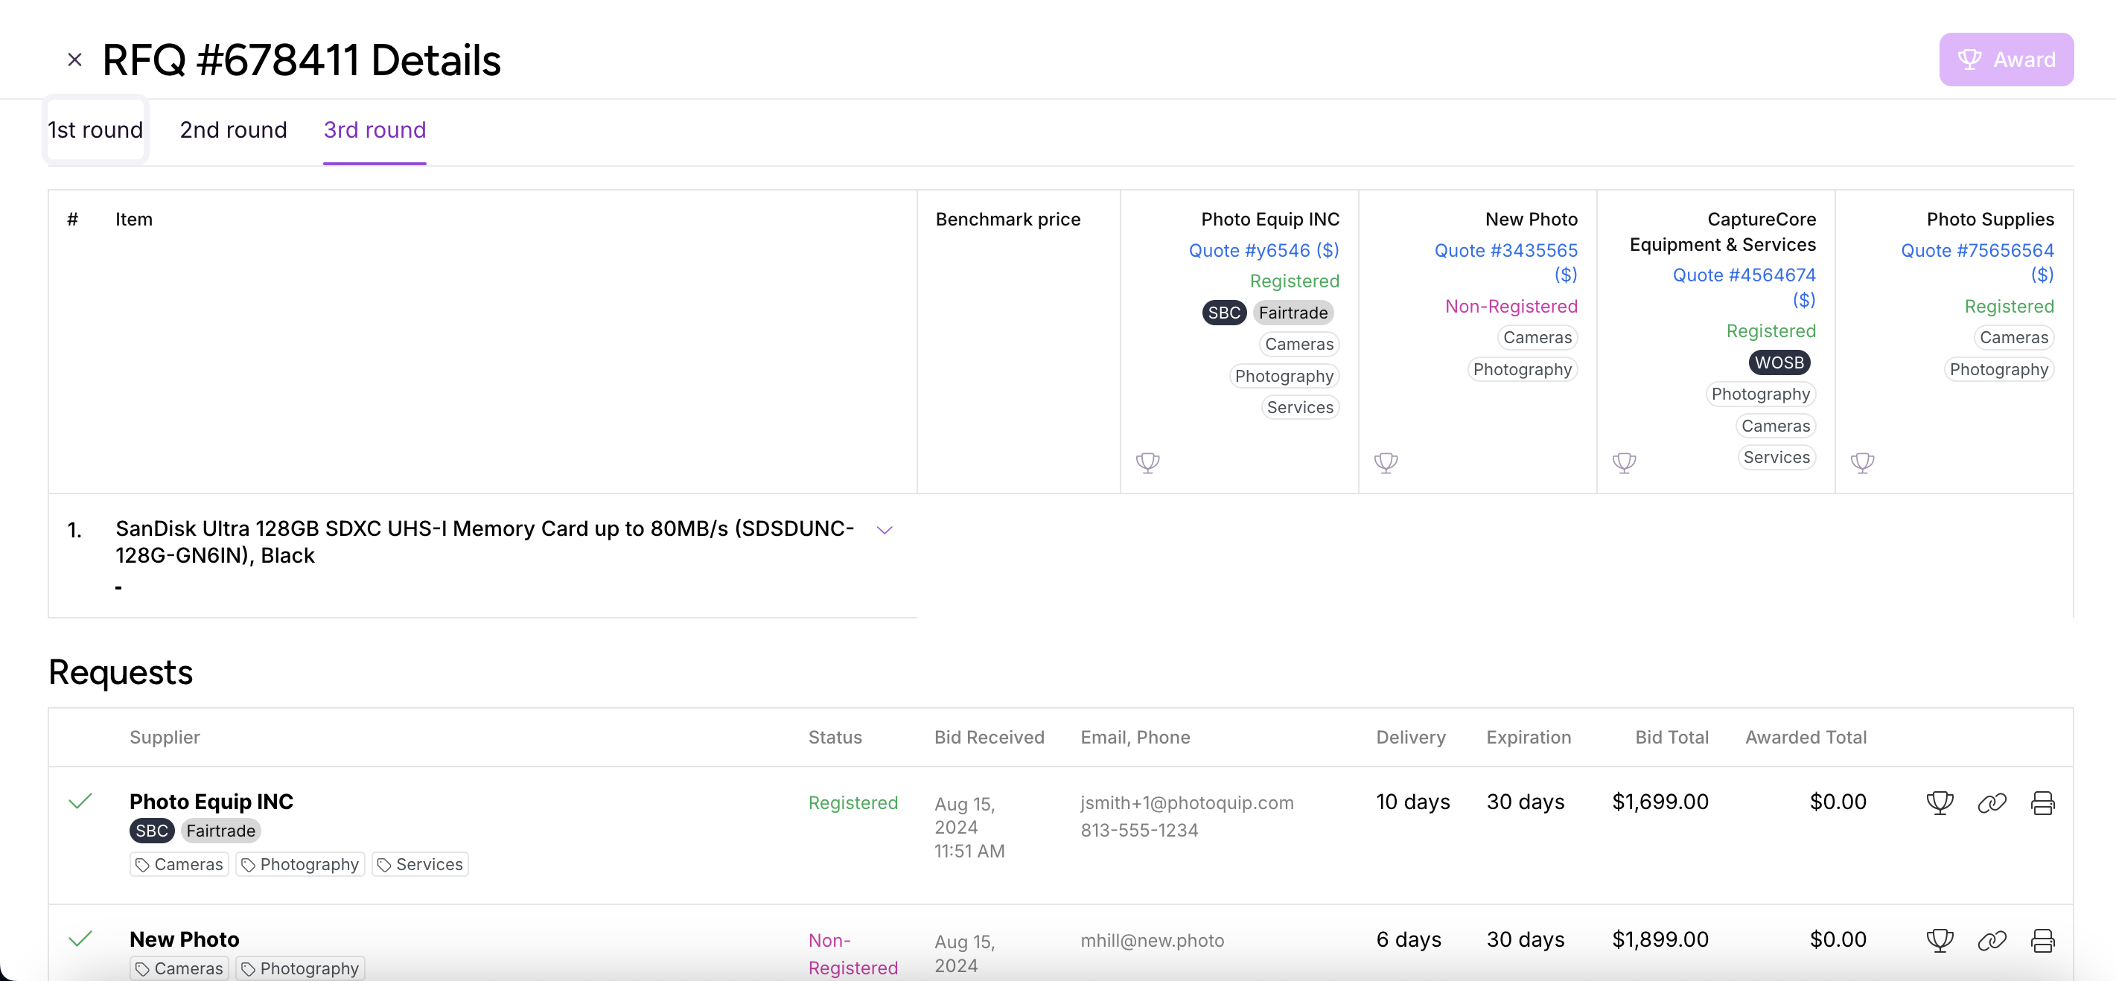This screenshot has height=981, width=2116.
Task: Click Photography tag in New Photo request row
Action: [x=300, y=968]
